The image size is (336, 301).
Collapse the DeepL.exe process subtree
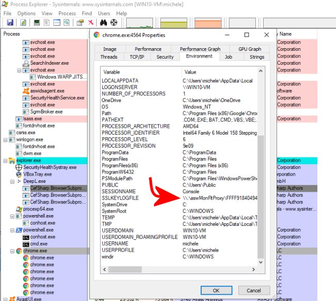[12, 182]
